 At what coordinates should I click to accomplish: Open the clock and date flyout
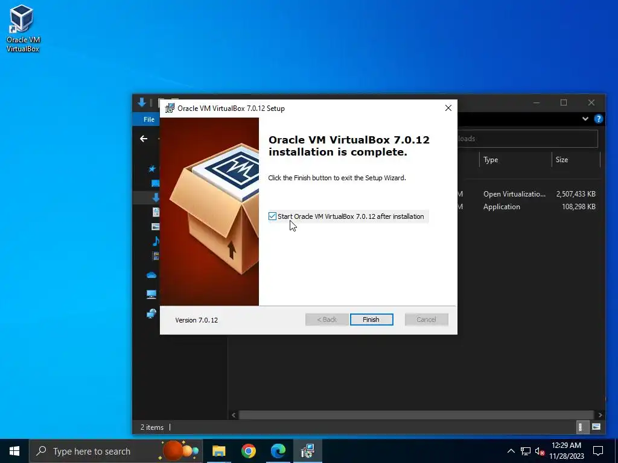566,451
